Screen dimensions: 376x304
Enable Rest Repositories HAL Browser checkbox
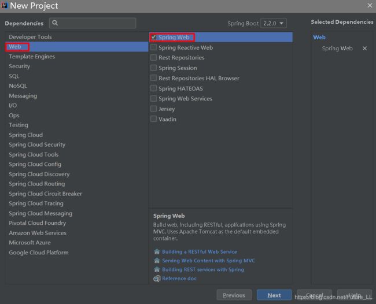153,78
